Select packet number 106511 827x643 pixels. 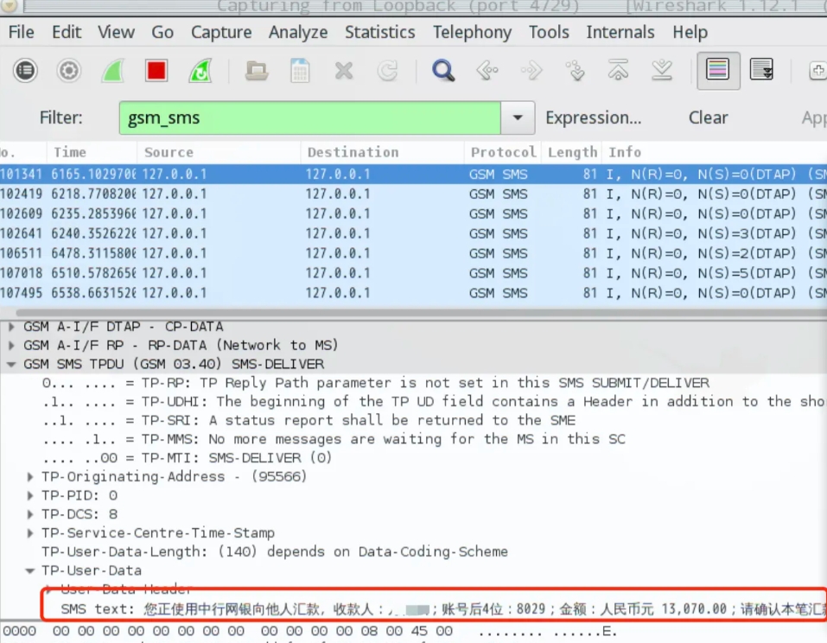click(x=413, y=253)
